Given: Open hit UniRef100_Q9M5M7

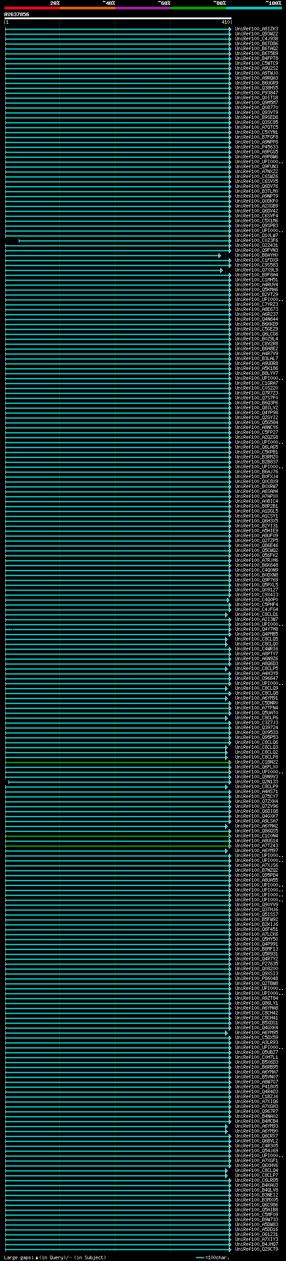Looking at the screenshot, I should click(x=256, y=103).
